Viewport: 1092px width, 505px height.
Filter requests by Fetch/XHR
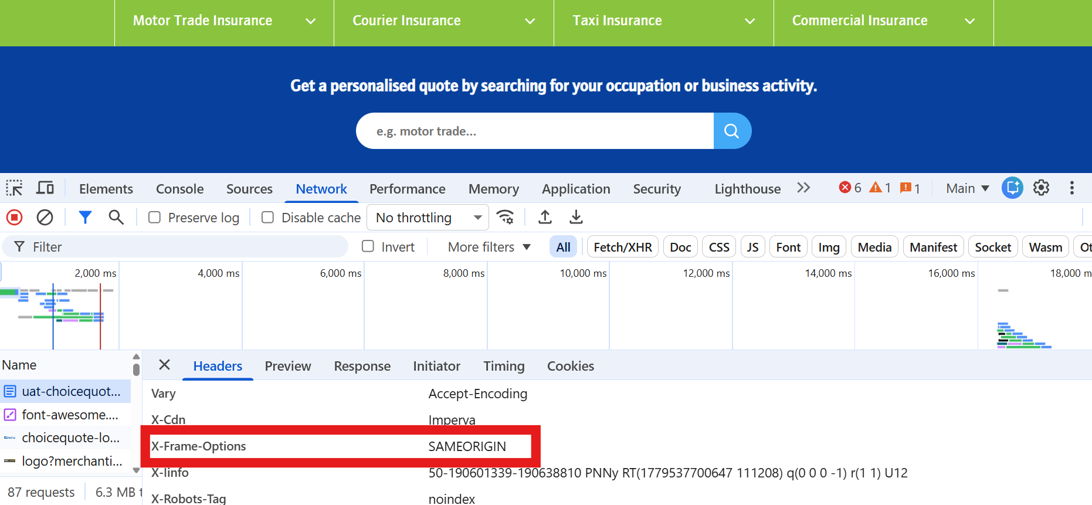point(623,247)
